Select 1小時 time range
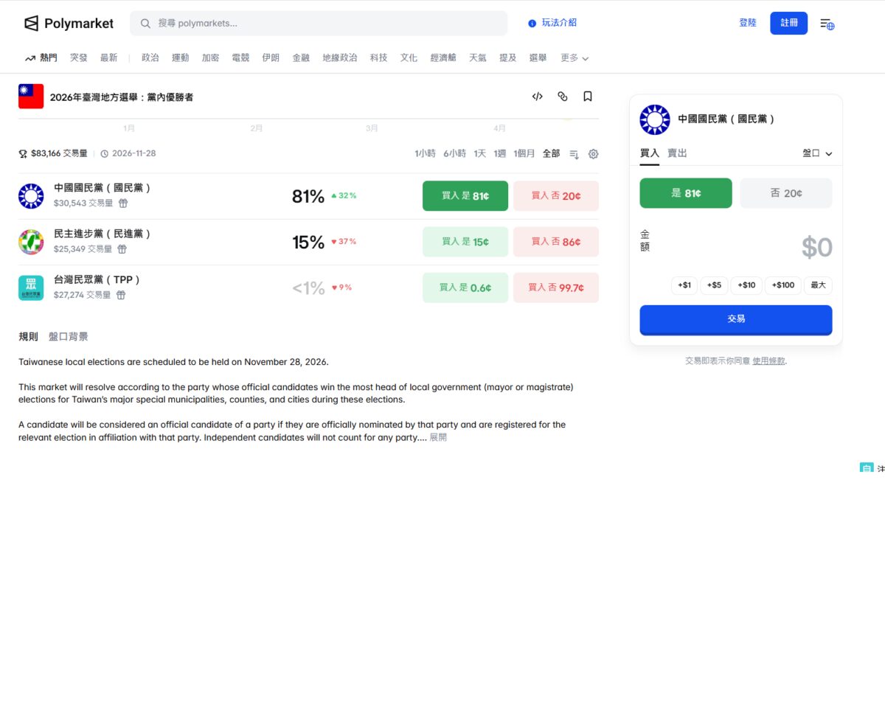The width and height of the screenshot is (885, 707). pyautogui.click(x=426, y=153)
